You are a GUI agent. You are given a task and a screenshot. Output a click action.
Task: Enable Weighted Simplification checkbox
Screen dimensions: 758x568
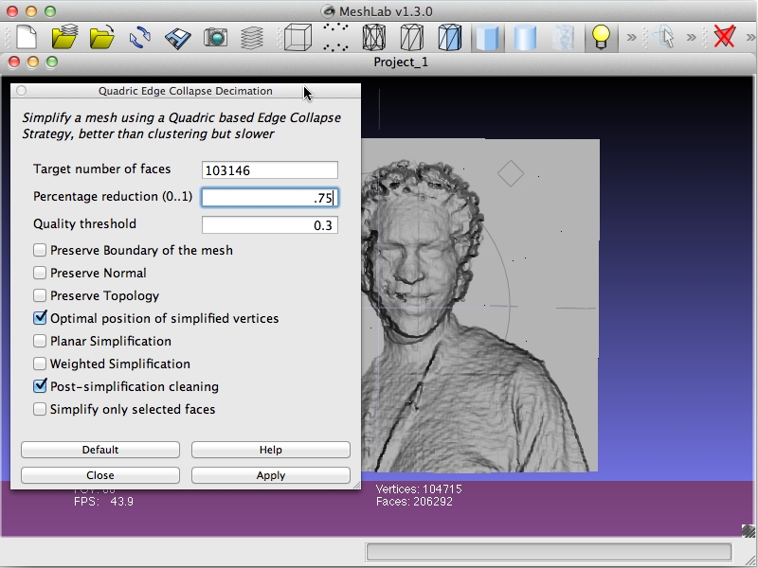point(40,364)
